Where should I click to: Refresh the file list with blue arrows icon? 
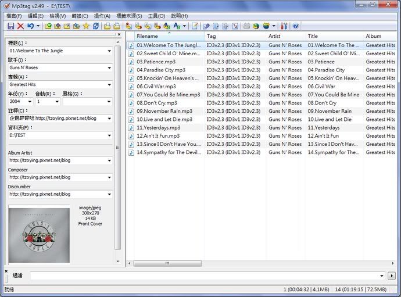(x=96, y=26)
